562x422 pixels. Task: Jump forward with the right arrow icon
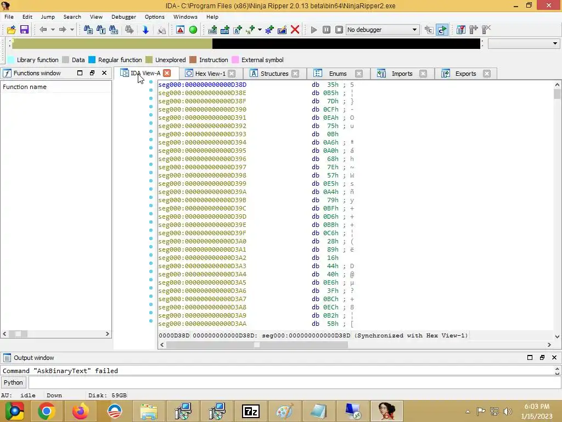tap(63, 30)
